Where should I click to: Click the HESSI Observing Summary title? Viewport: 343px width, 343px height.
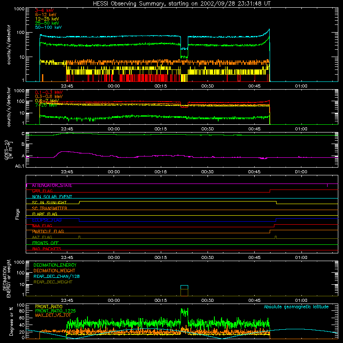(x=181, y=4)
